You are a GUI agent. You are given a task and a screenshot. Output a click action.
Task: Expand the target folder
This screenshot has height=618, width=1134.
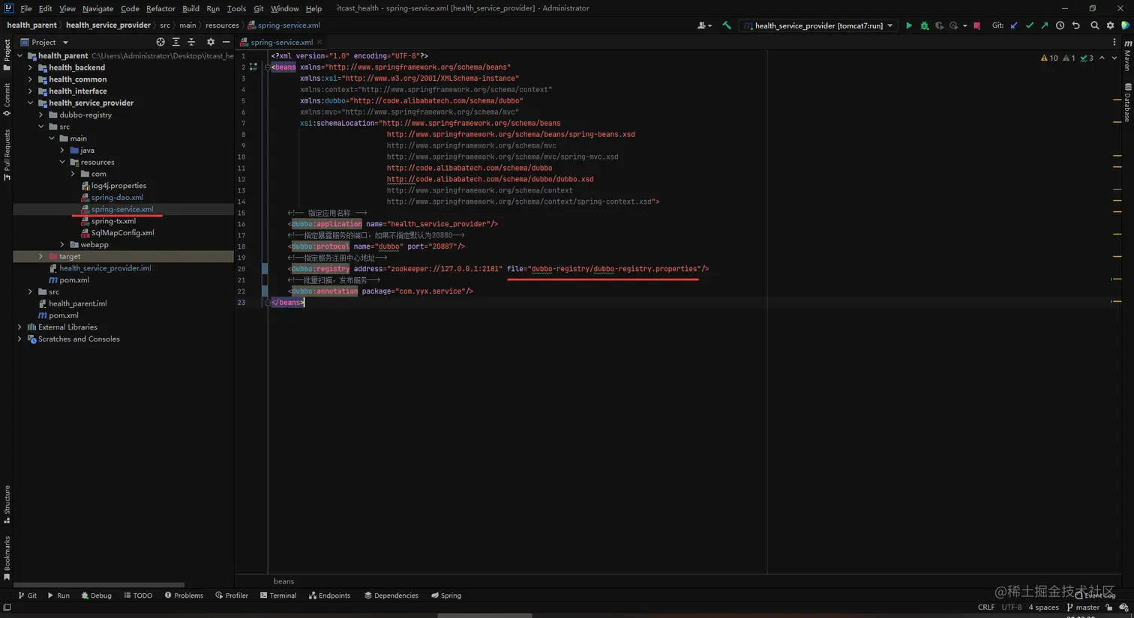pos(40,256)
